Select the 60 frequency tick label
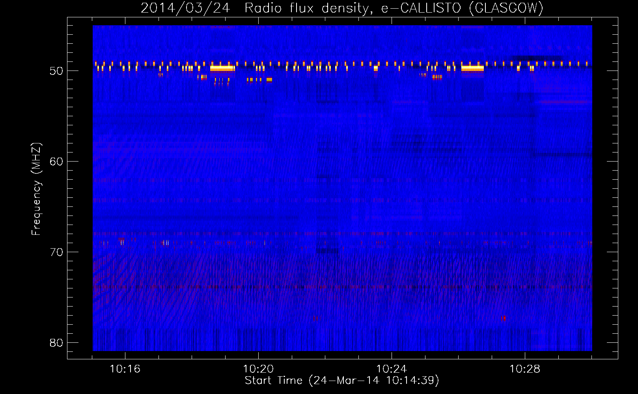This screenshot has height=394, width=638. [x=56, y=162]
